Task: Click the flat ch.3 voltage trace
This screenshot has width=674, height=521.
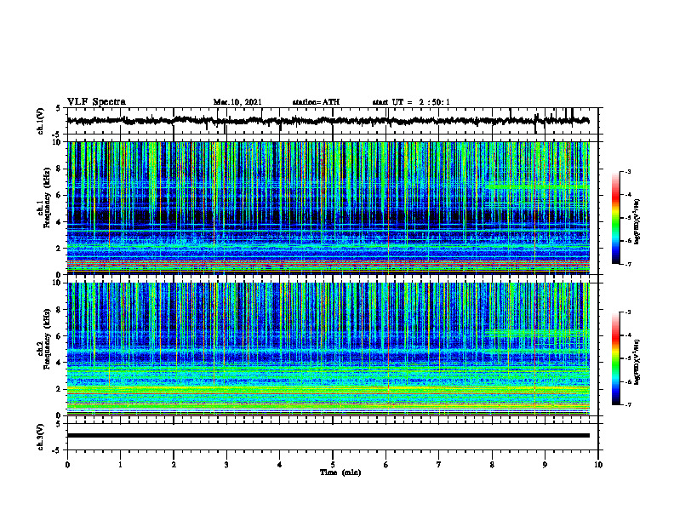Action: point(328,436)
